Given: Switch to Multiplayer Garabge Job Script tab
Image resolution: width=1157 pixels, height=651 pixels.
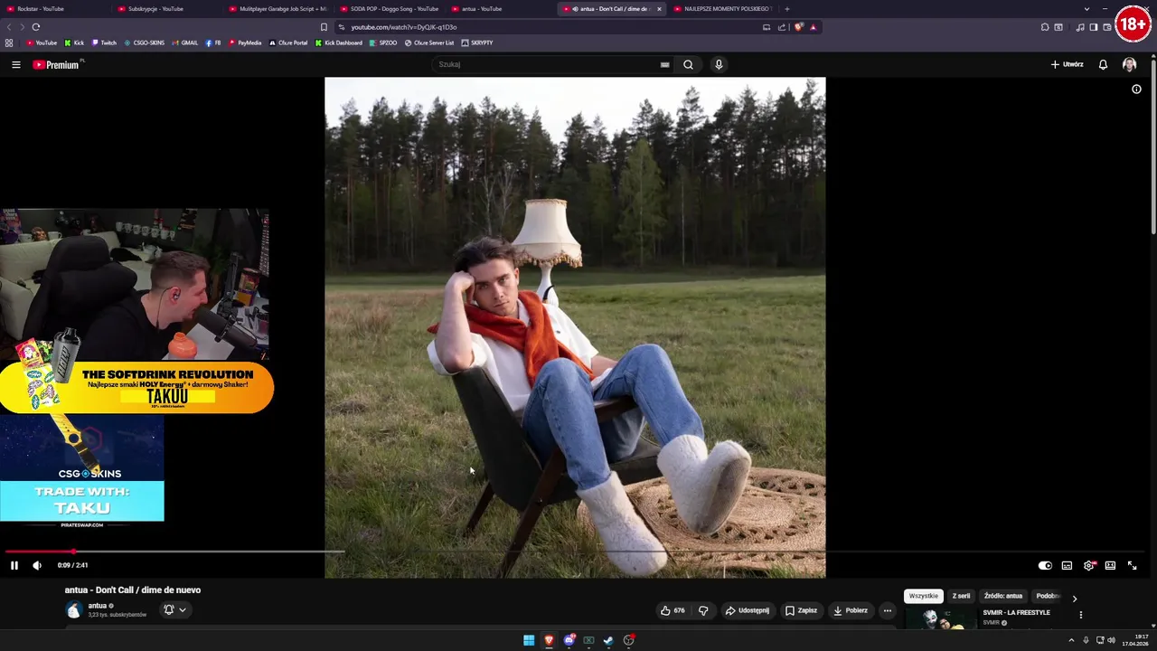Looking at the screenshot, I should tap(278, 9).
